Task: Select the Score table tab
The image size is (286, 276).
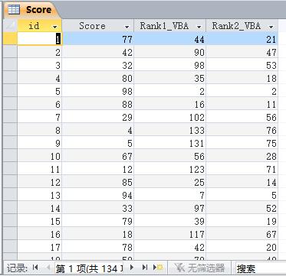Action: point(31,10)
